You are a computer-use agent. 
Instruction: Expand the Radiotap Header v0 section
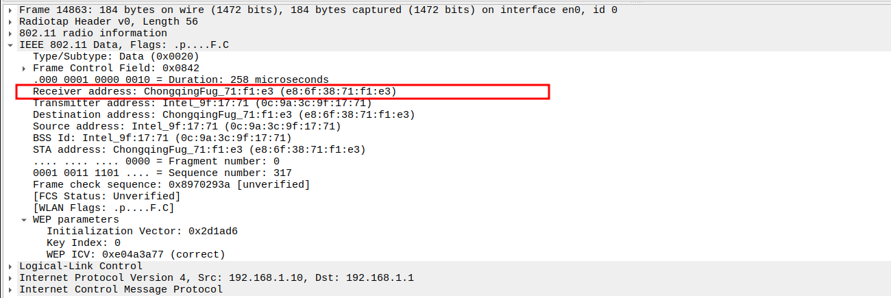pyautogui.click(x=10, y=21)
